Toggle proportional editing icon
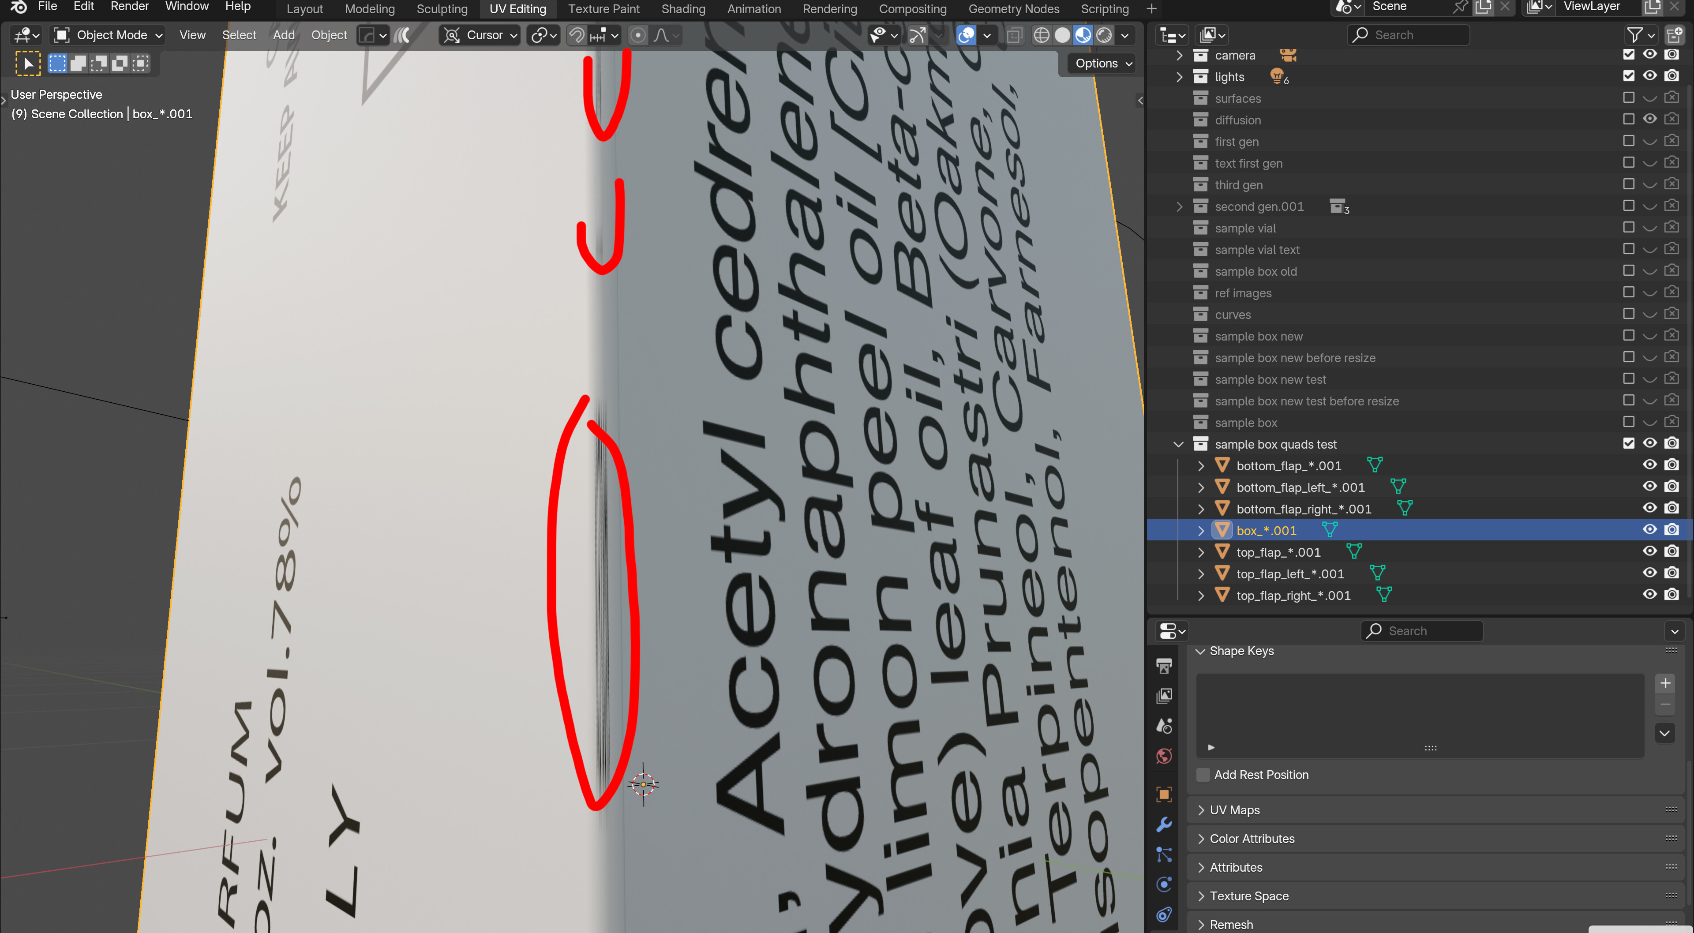 pos(637,35)
